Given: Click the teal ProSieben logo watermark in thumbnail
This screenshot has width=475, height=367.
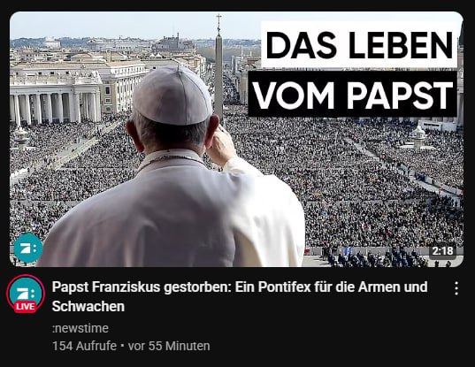Looking at the screenshot, I should pyautogui.click(x=28, y=248).
